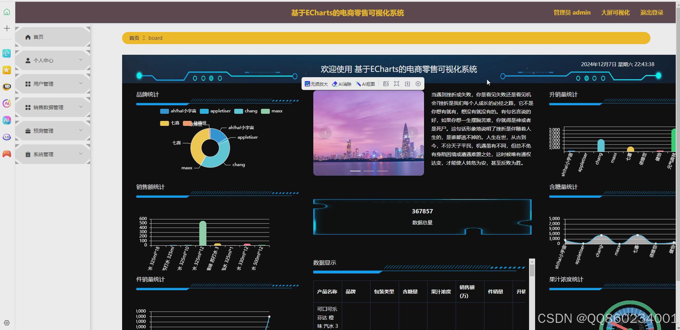Click the 包装类型 column header

384,292
